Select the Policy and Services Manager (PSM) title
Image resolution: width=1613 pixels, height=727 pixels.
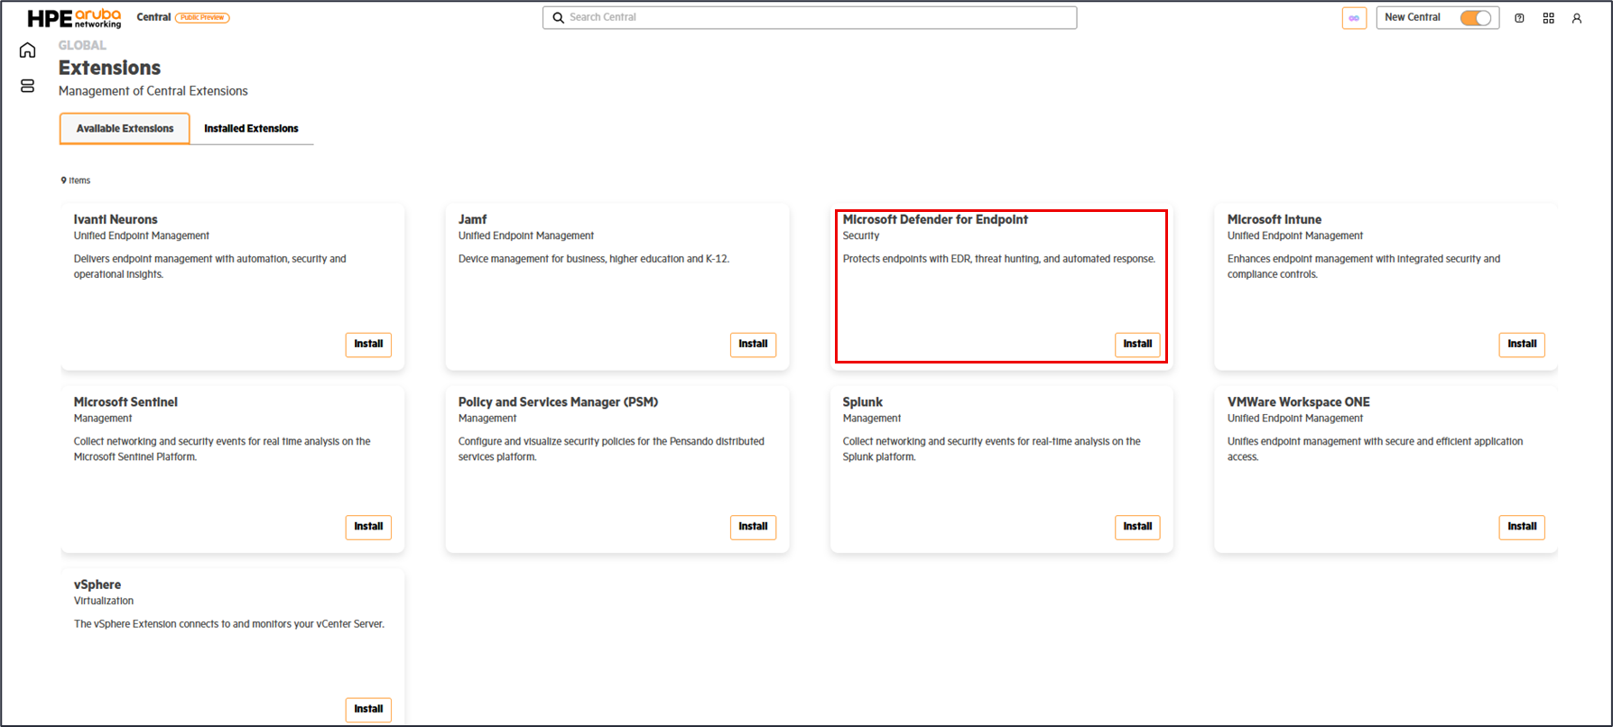click(x=558, y=402)
